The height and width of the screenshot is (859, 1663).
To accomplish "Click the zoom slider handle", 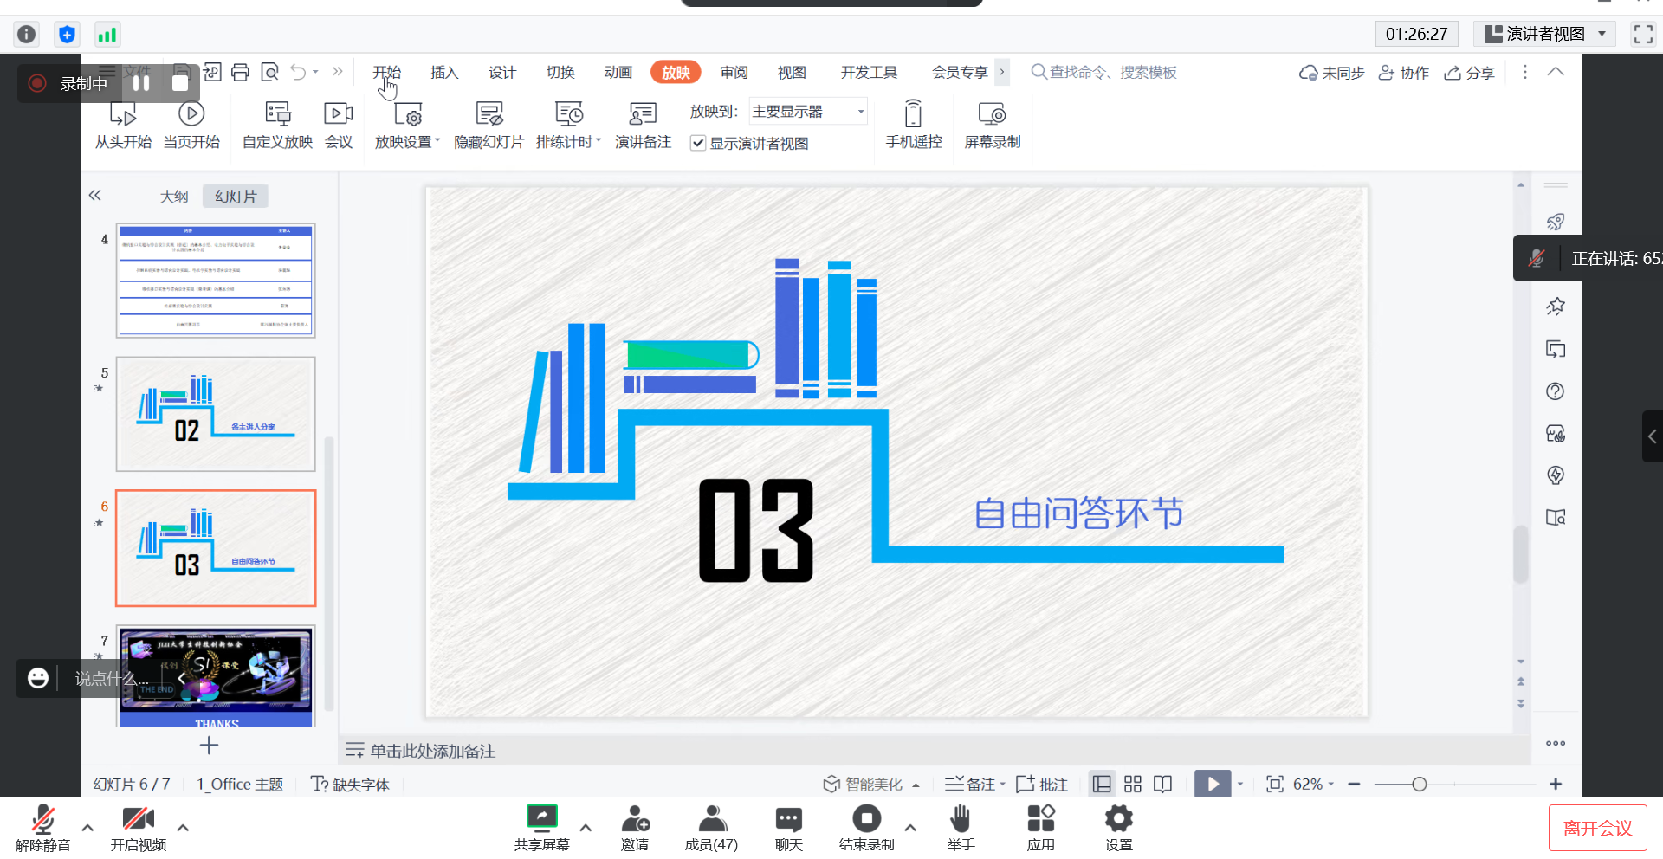I will coord(1419,785).
